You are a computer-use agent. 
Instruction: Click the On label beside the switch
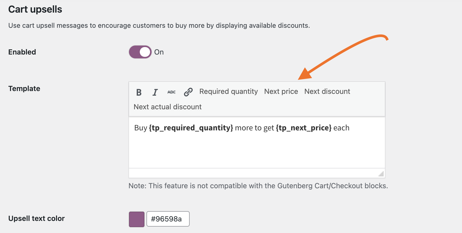click(159, 52)
